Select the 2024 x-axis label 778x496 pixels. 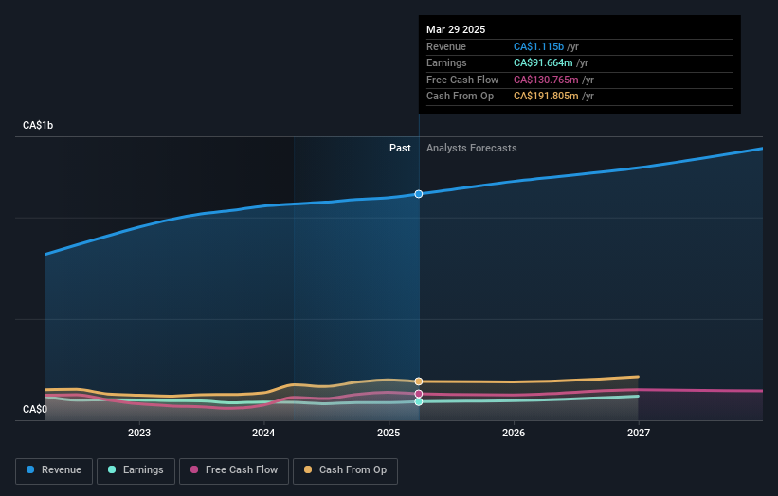[x=263, y=433]
